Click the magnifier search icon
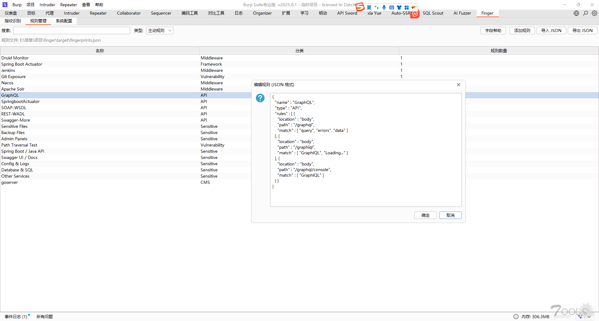 tap(586, 13)
